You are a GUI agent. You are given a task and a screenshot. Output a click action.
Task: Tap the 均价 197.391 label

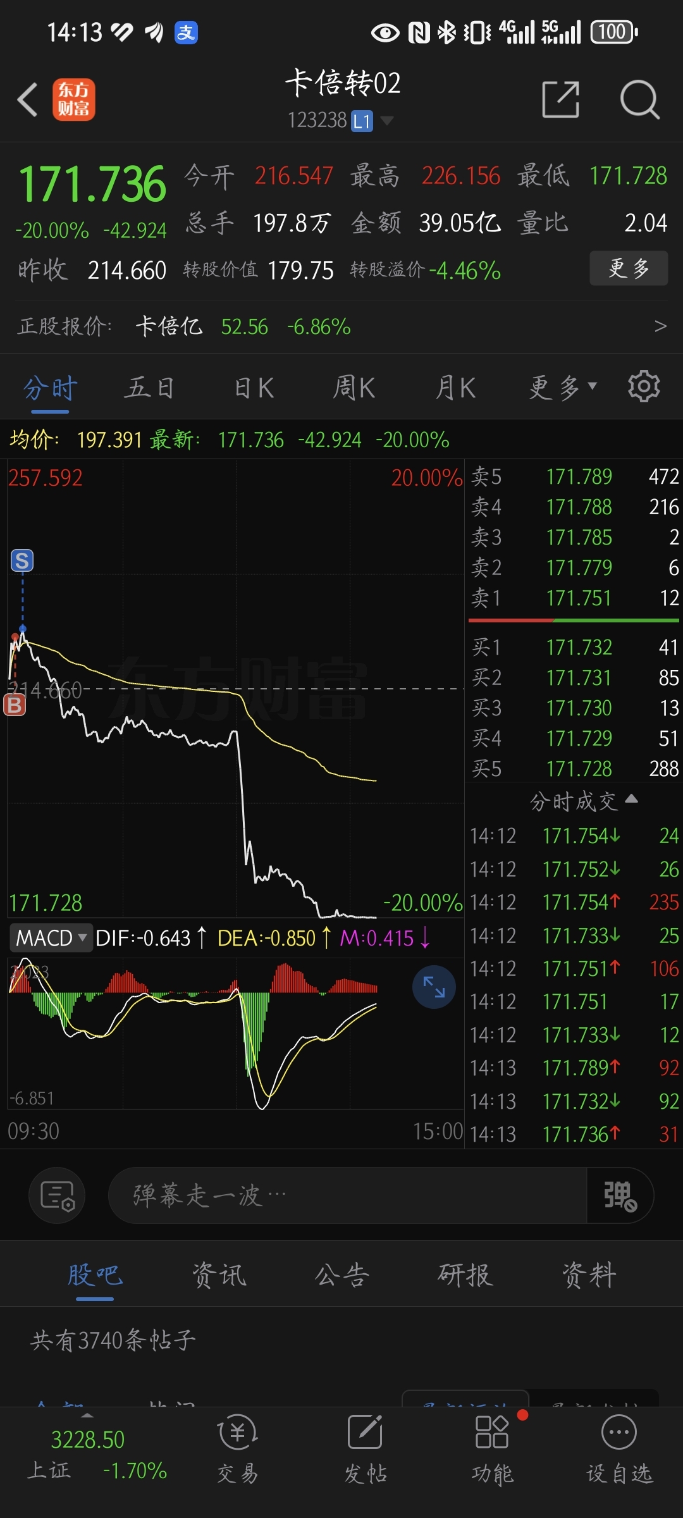pos(76,439)
